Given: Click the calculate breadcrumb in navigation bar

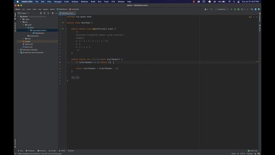Looking at the screenshot, I should tap(74, 9).
